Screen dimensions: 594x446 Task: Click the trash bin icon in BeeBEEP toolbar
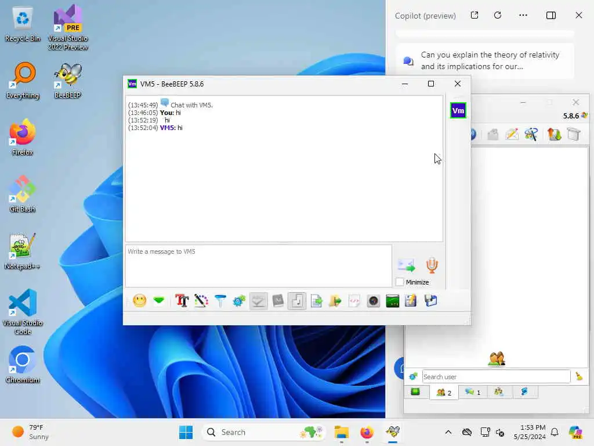pos(574,134)
